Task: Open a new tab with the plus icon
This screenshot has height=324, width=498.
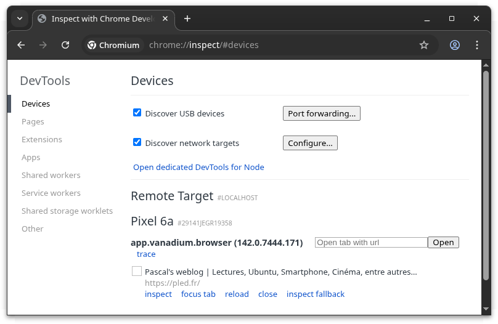Action: (187, 18)
